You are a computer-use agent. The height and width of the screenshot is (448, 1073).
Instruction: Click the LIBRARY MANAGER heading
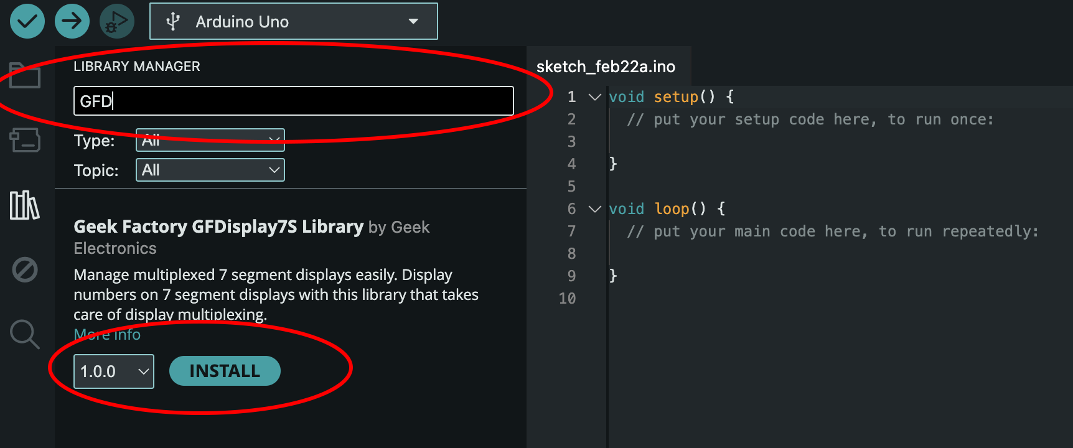click(137, 67)
